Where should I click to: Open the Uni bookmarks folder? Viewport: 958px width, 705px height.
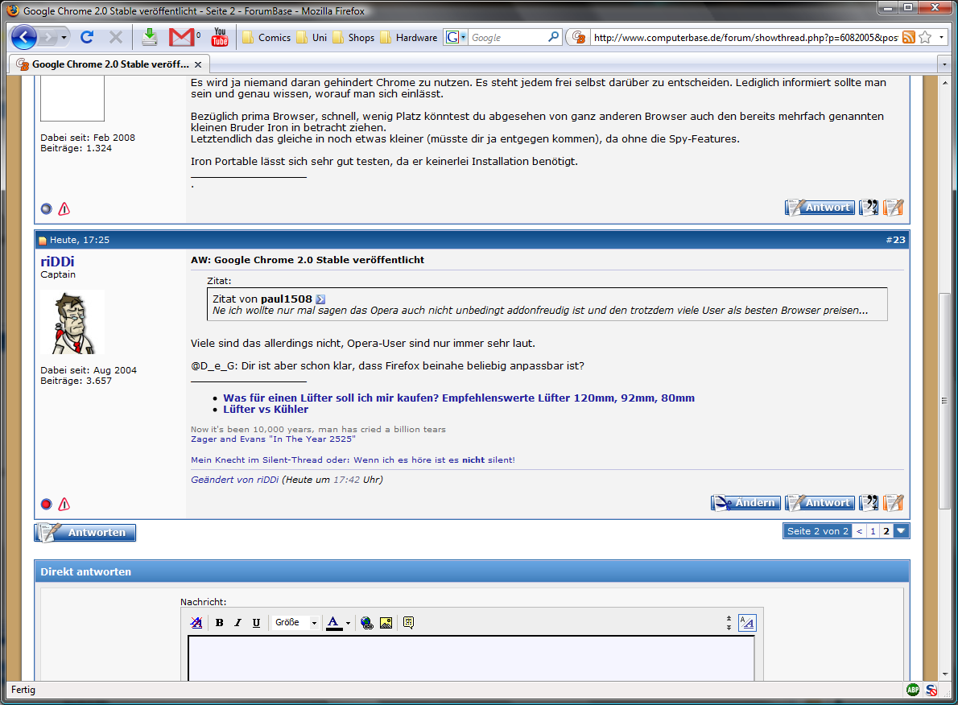(312, 38)
